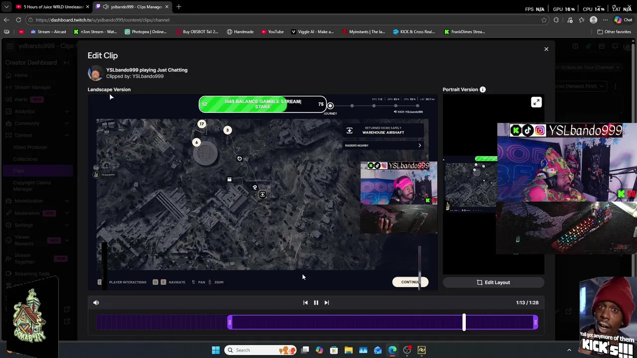Image resolution: width=637 pixels, height=358 pixels.
Task: Switch to Microsoft Edge on taskbar
Action: (392, 350)
